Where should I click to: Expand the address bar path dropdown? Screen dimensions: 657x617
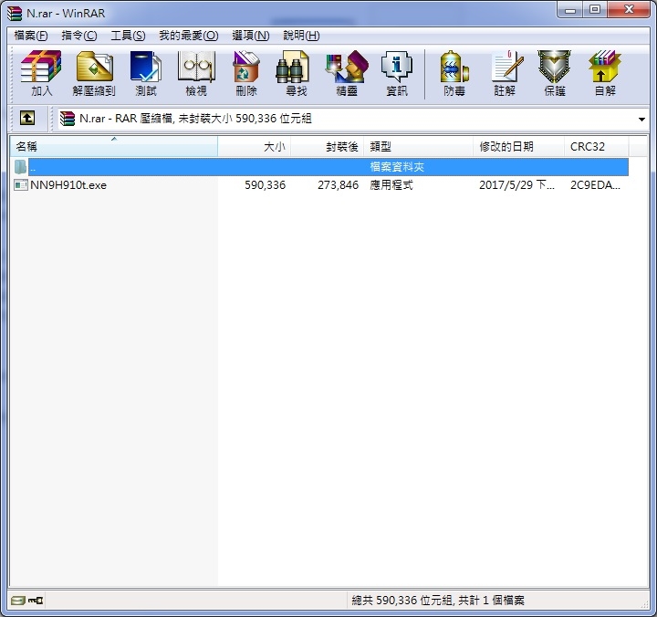pos(641,119)
